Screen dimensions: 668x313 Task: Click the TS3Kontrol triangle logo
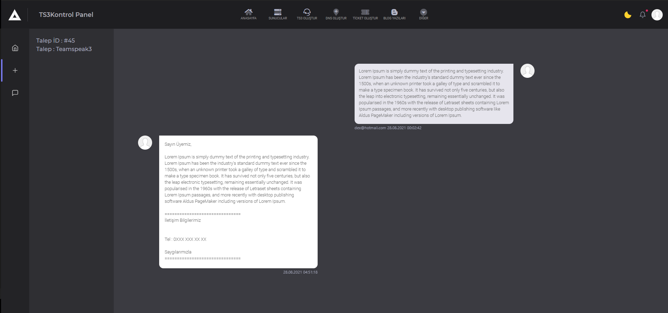coord(15,15)
